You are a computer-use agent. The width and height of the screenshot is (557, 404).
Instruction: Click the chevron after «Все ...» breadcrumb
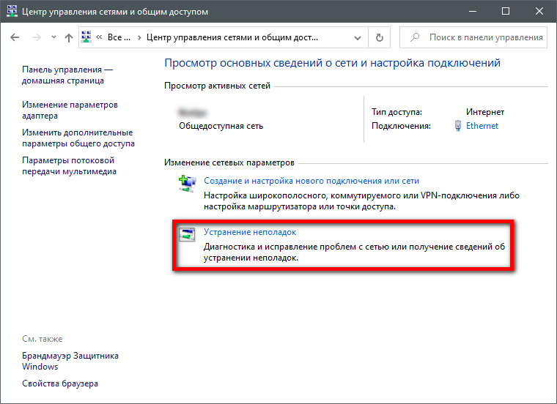tap(139, 37)
